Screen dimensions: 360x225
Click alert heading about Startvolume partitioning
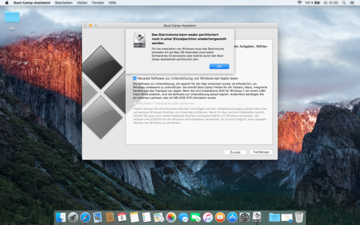point(189,39)
